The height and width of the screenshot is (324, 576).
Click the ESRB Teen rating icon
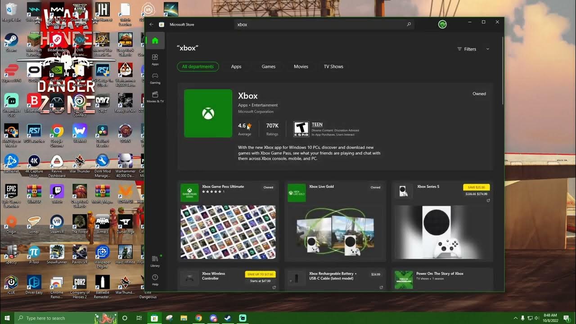coord(301,129)
